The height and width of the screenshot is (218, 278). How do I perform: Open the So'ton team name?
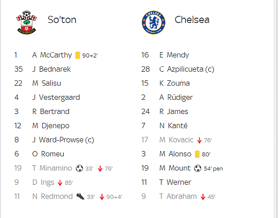pos(62,19)
